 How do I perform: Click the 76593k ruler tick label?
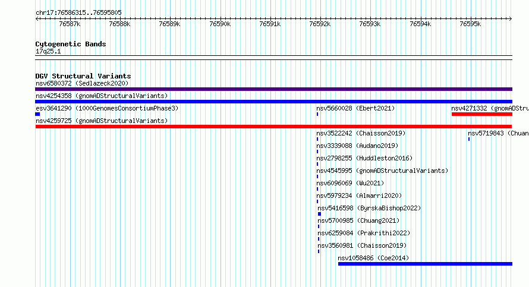(x=370, y=24)
